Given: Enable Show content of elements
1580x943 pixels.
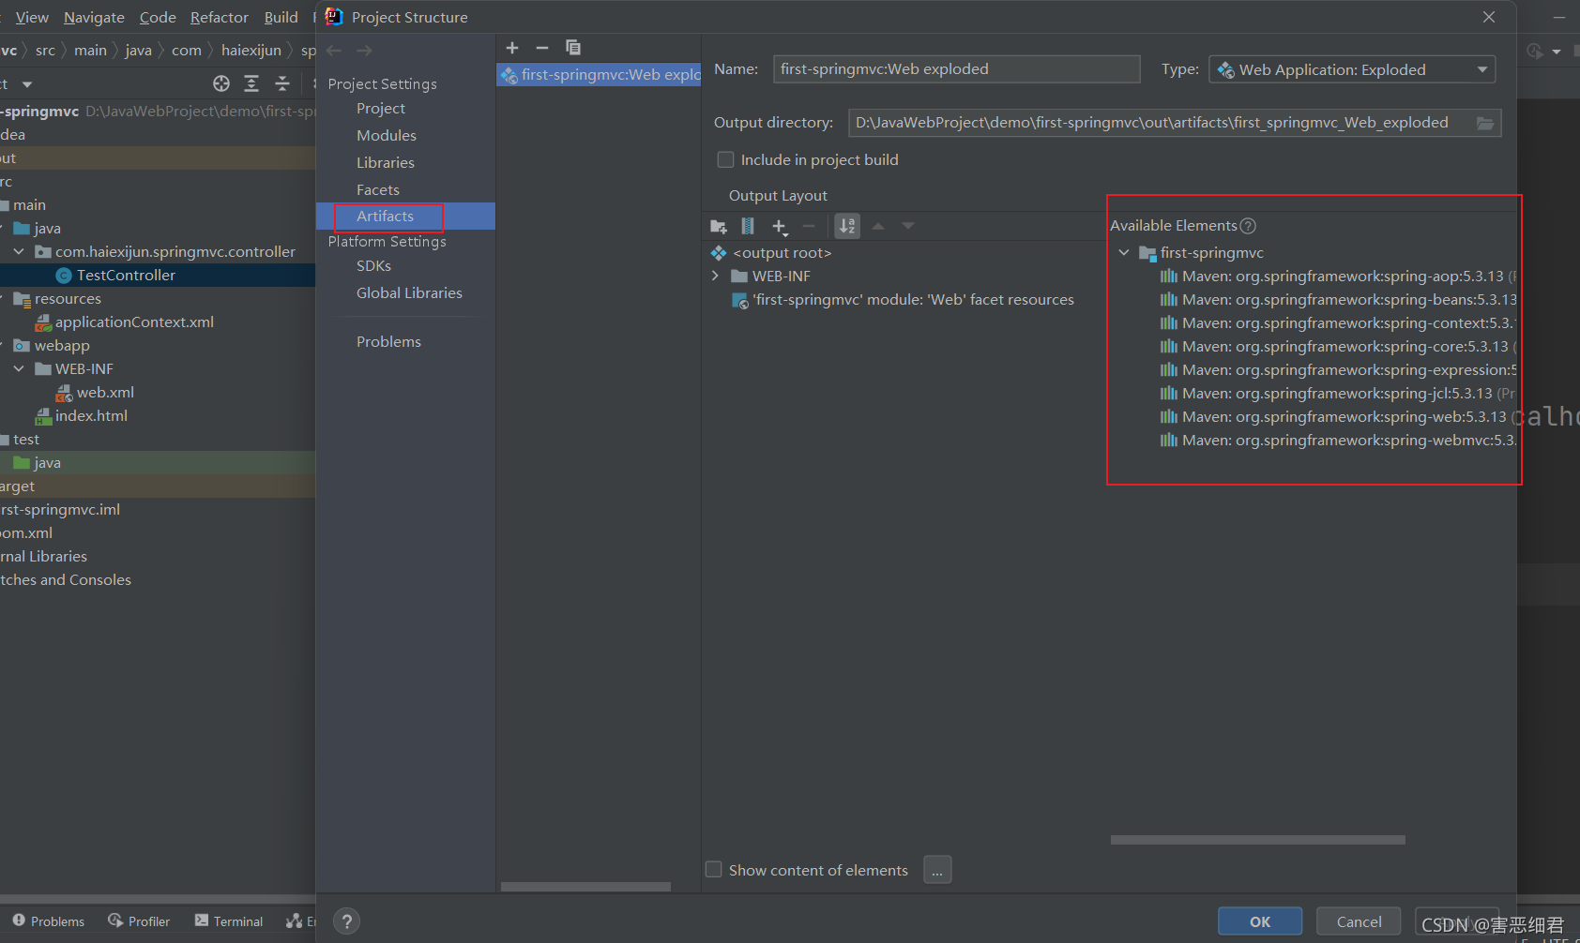Looking at the screenshot, I should point(714,870).
